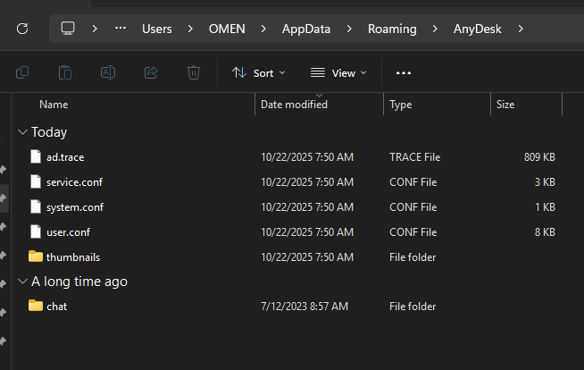Open the See more ellipsis menu

click(x=404, y=72)
